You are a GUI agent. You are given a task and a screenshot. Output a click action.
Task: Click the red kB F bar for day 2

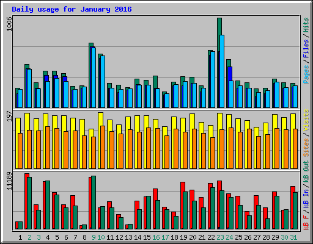pyautogui.click(x=26, y=201)
